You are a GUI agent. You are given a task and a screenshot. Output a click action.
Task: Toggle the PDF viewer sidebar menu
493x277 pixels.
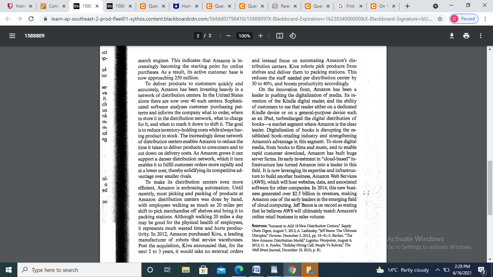12,36
